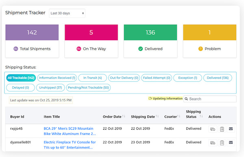Click the Updating information spinner icon
This screenshot has width=244, height=157.
coord(150,98)
